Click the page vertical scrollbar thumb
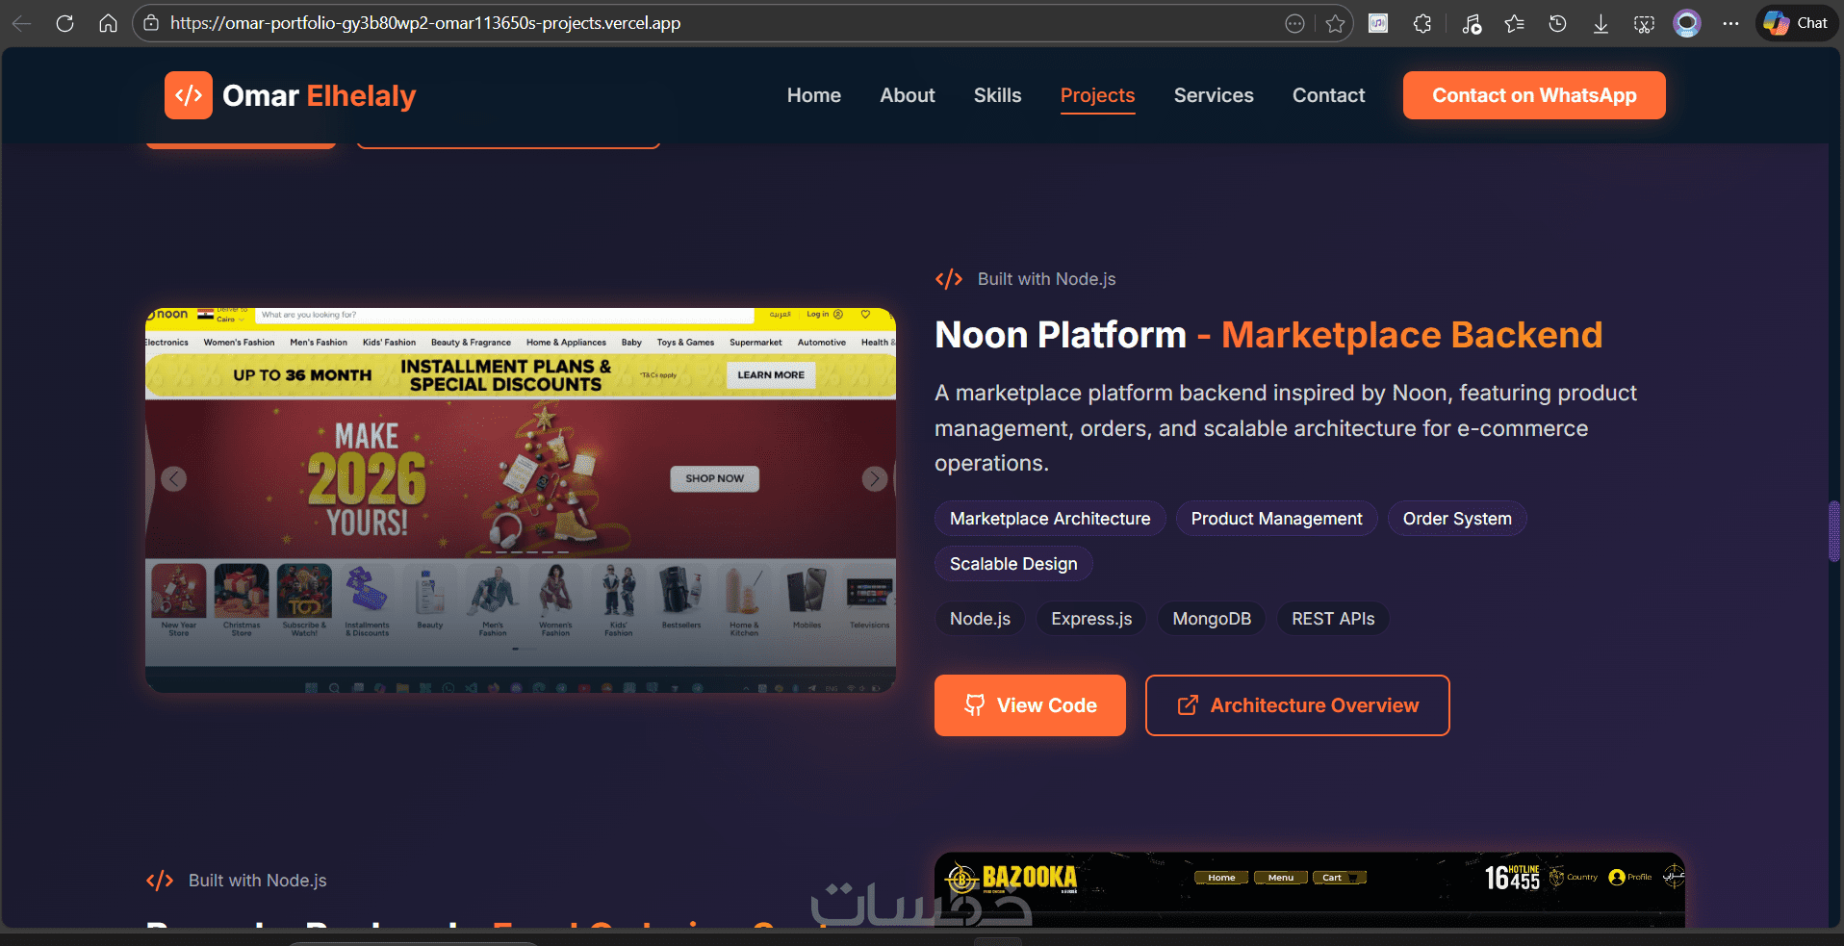 pos(1834,530)
